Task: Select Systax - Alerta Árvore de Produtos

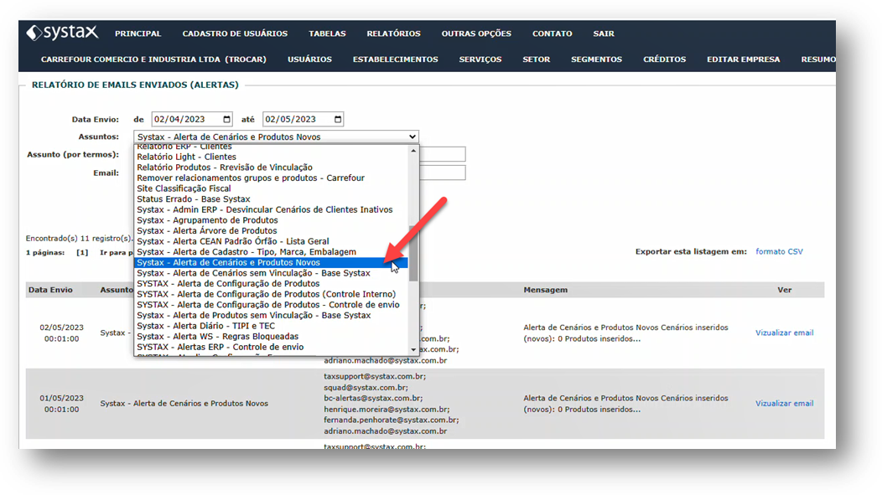Action: click(x=272, y=231)
